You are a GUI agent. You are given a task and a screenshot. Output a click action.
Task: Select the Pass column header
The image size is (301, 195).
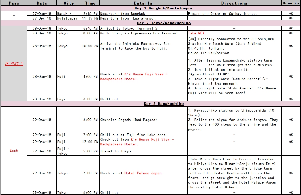[x=14, y=3]
